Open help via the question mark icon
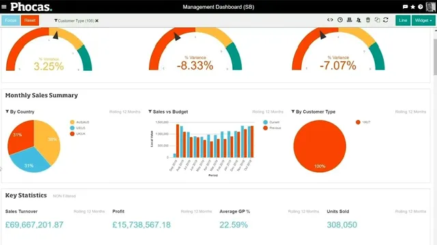 [x=421, y=7]
